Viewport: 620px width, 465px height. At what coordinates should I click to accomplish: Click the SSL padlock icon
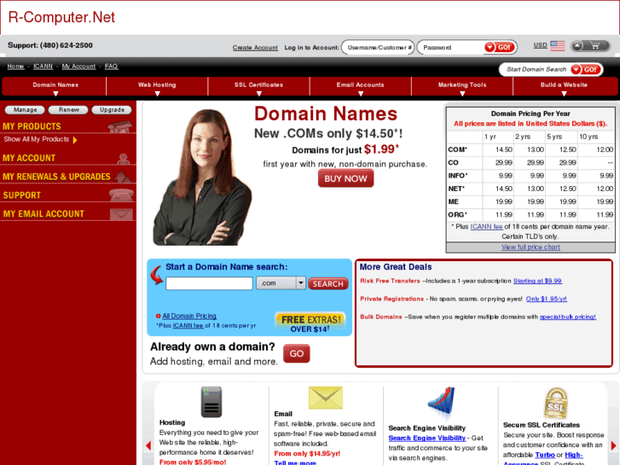pos(555,403)
